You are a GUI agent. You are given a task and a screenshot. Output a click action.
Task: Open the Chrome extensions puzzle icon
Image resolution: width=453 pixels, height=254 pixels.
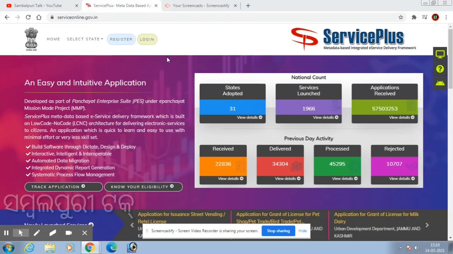coord(414,17)
